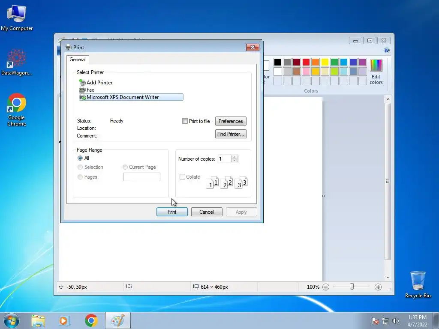Screen dimensions: 439x329
Task: Pick the yellow color swatch in Paint
Action: [325, 62]
